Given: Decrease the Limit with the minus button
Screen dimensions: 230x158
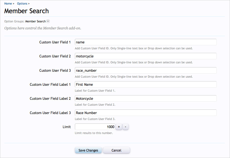Looking at the screenshot, I should [125, 127].
